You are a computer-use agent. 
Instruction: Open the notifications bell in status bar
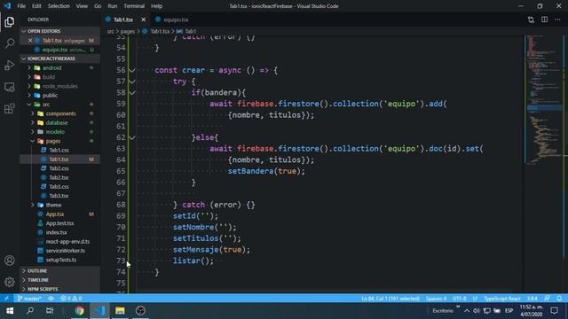coord(559,299)
